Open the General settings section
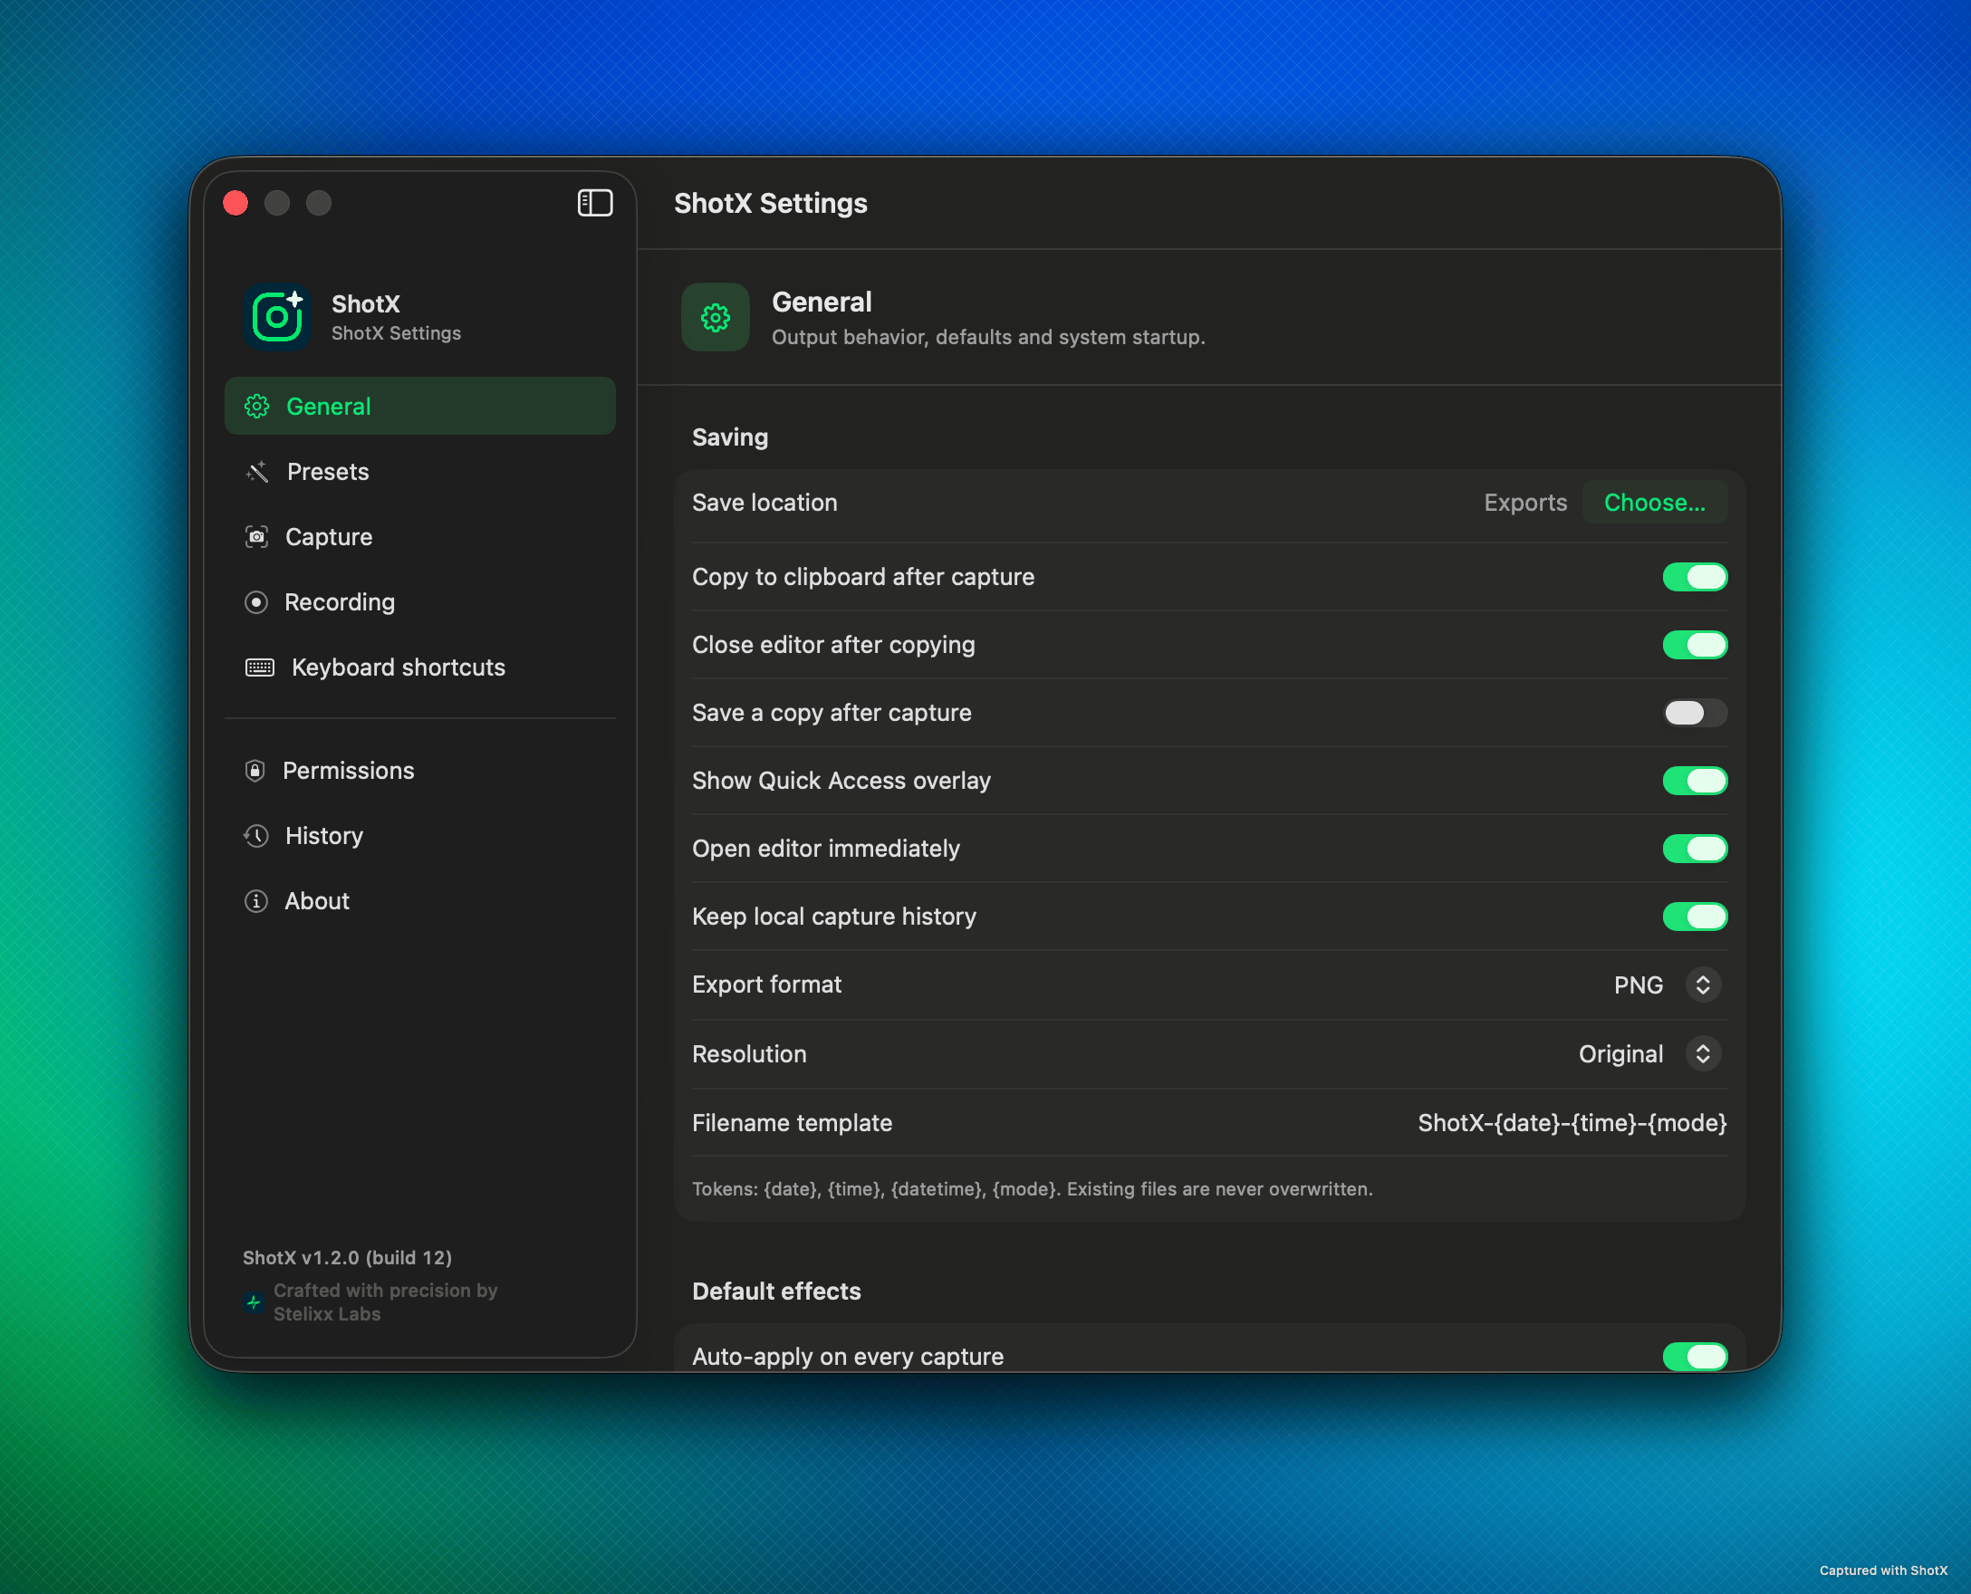Screen dimensions: 1971x1594 click(x=419, y=406)
